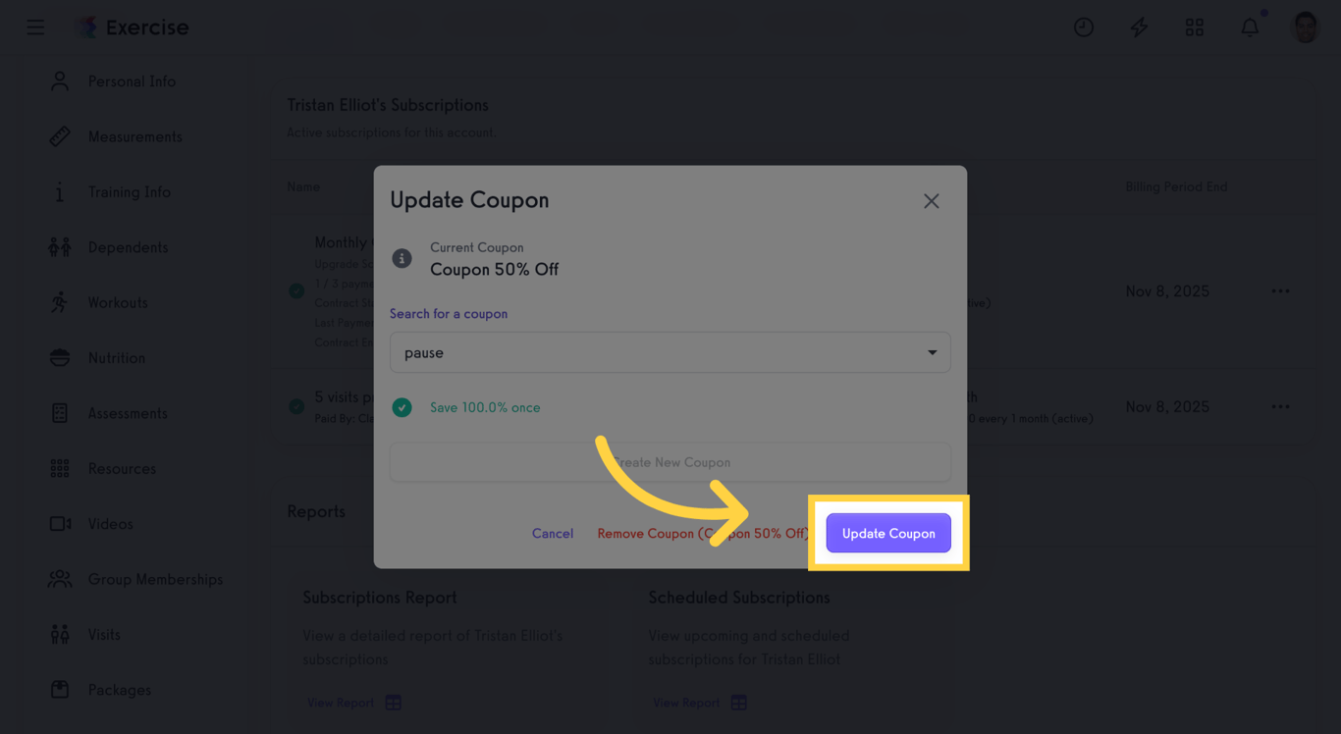1341x734 pixels.
Task: Click the green Save 100.0% once checkmark
Action: [402, 406]
